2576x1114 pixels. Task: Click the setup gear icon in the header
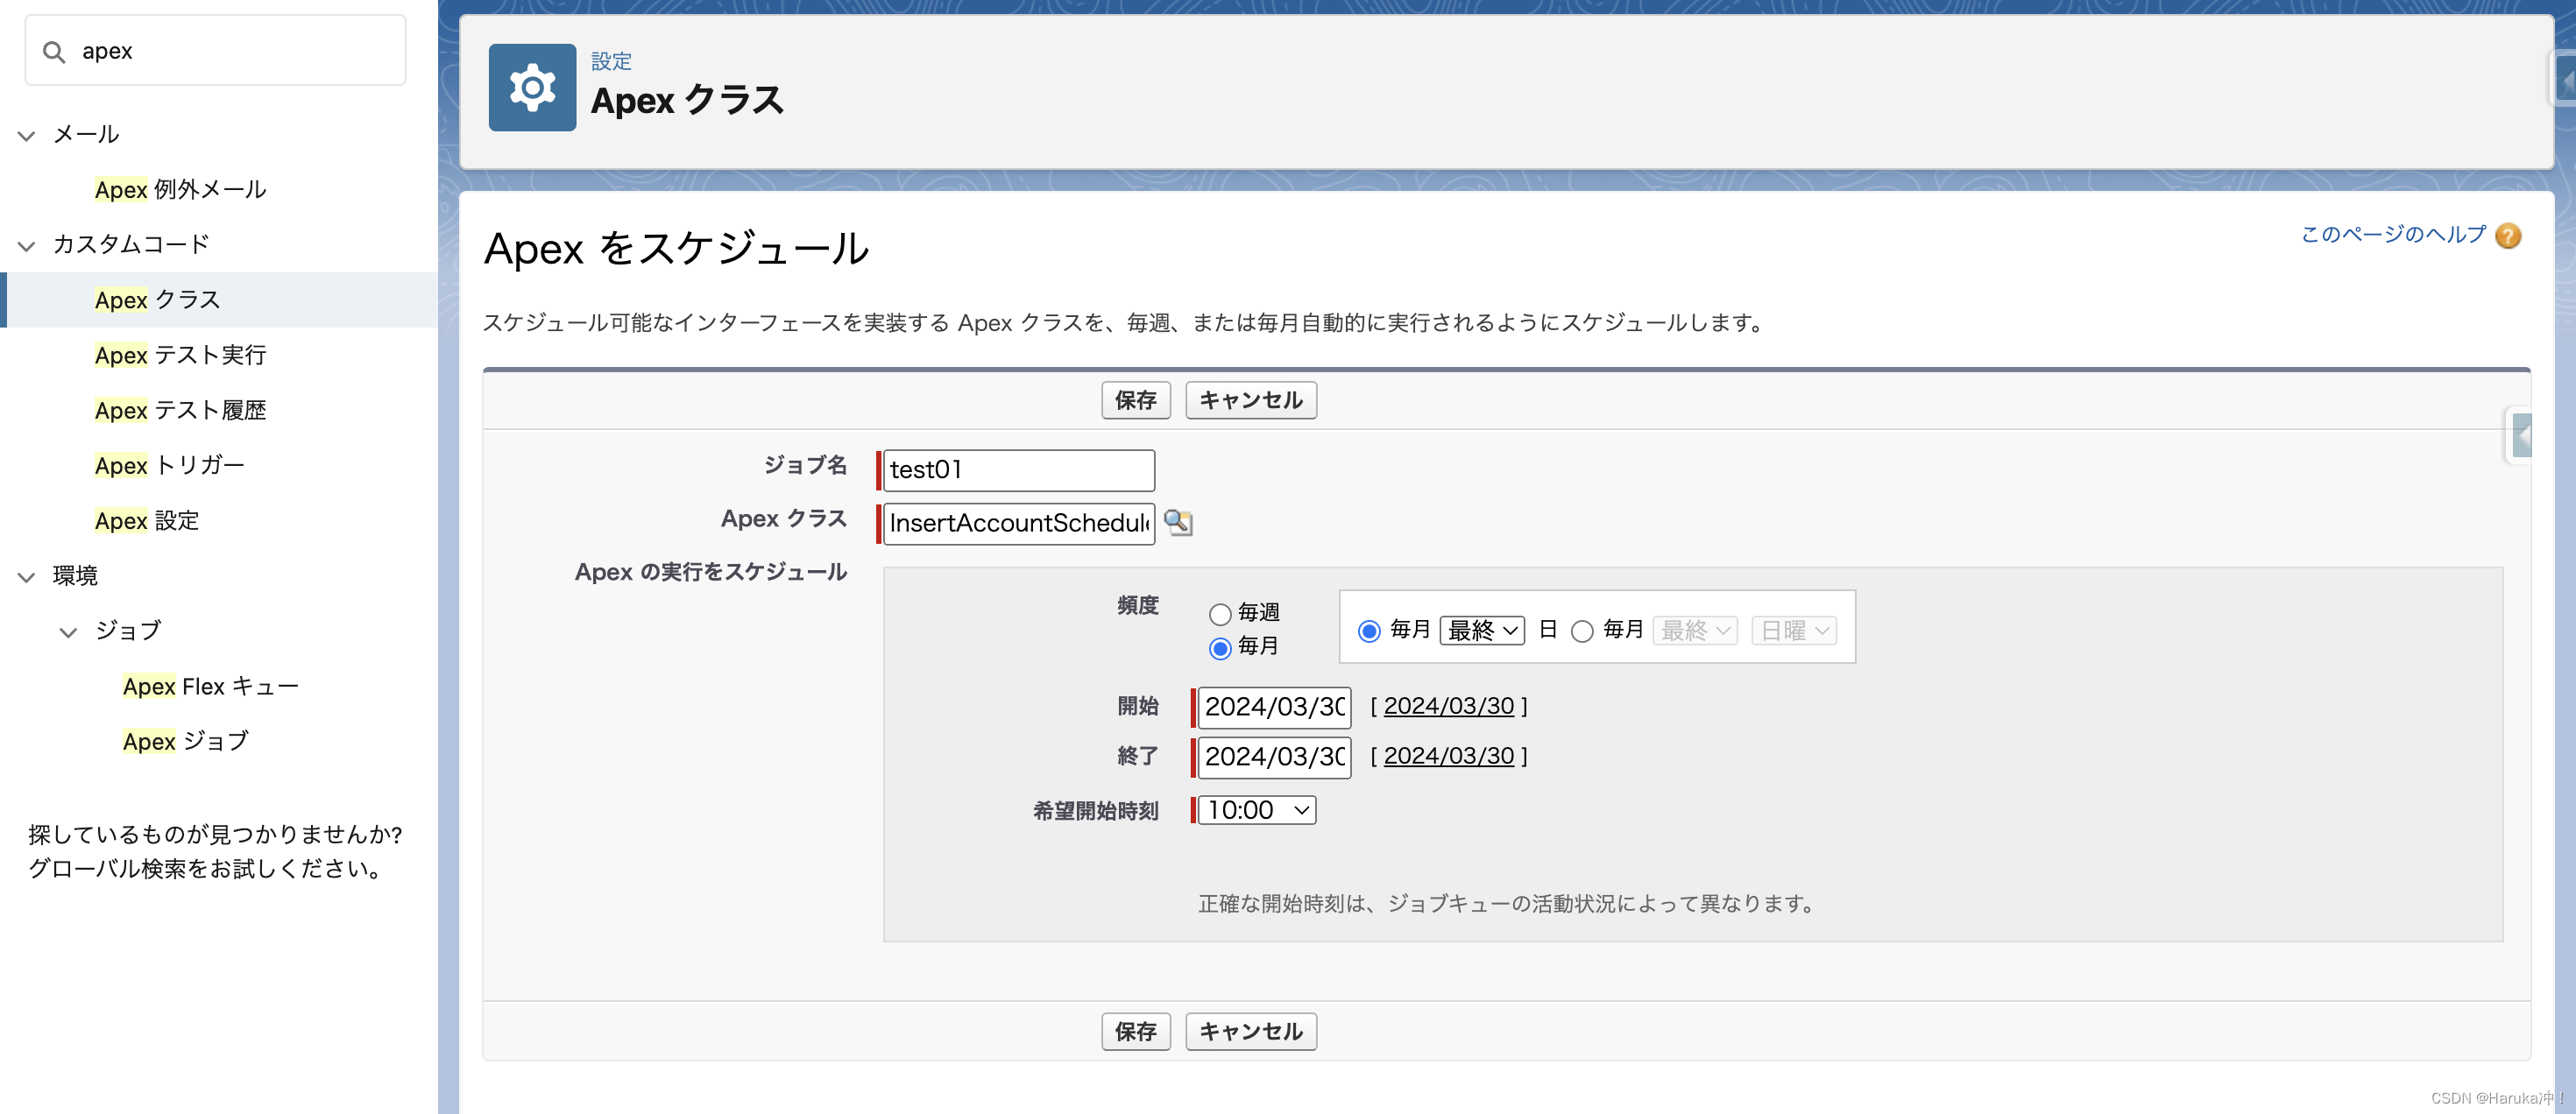click(x=532, y=87)
